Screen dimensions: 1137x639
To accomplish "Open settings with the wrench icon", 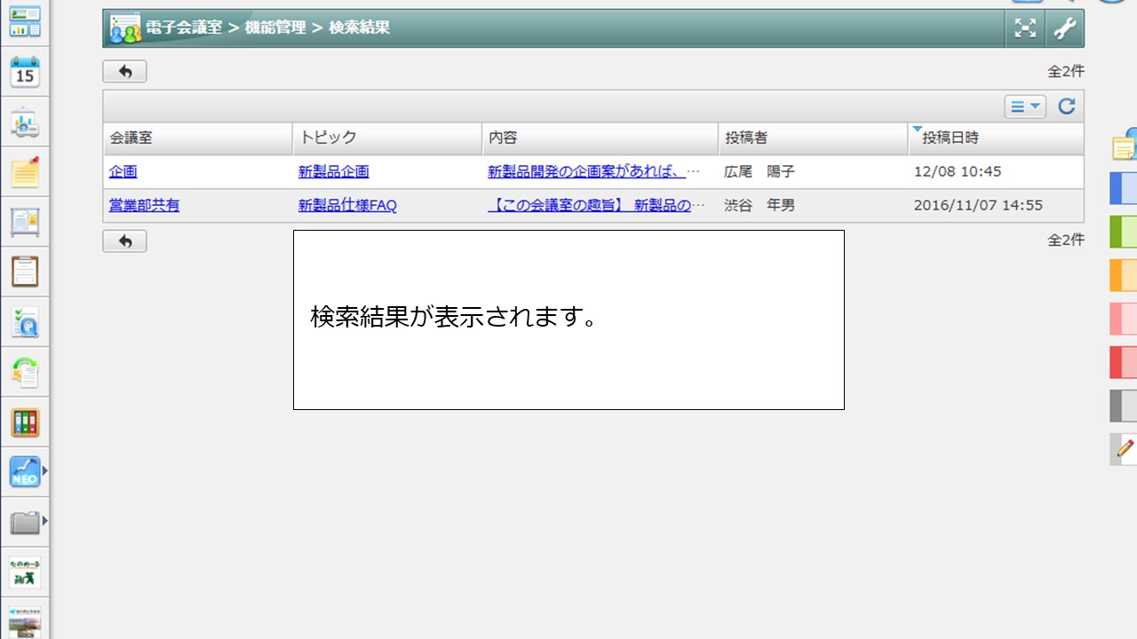I will (1064, 28).
